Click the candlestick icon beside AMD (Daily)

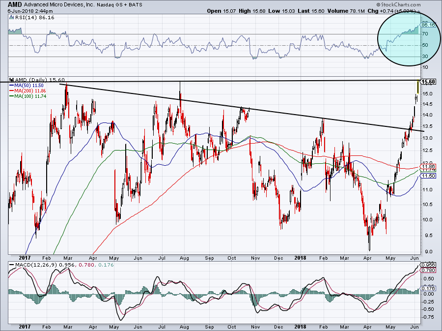tap(11, 80)
